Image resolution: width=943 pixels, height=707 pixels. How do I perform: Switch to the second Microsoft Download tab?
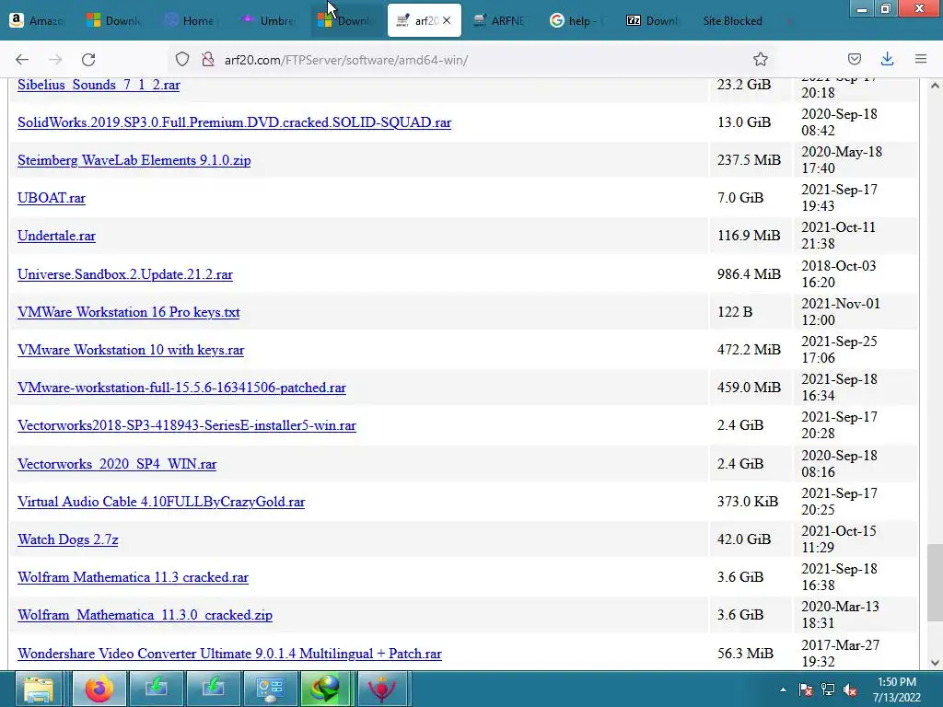click(x=346, y=20)
